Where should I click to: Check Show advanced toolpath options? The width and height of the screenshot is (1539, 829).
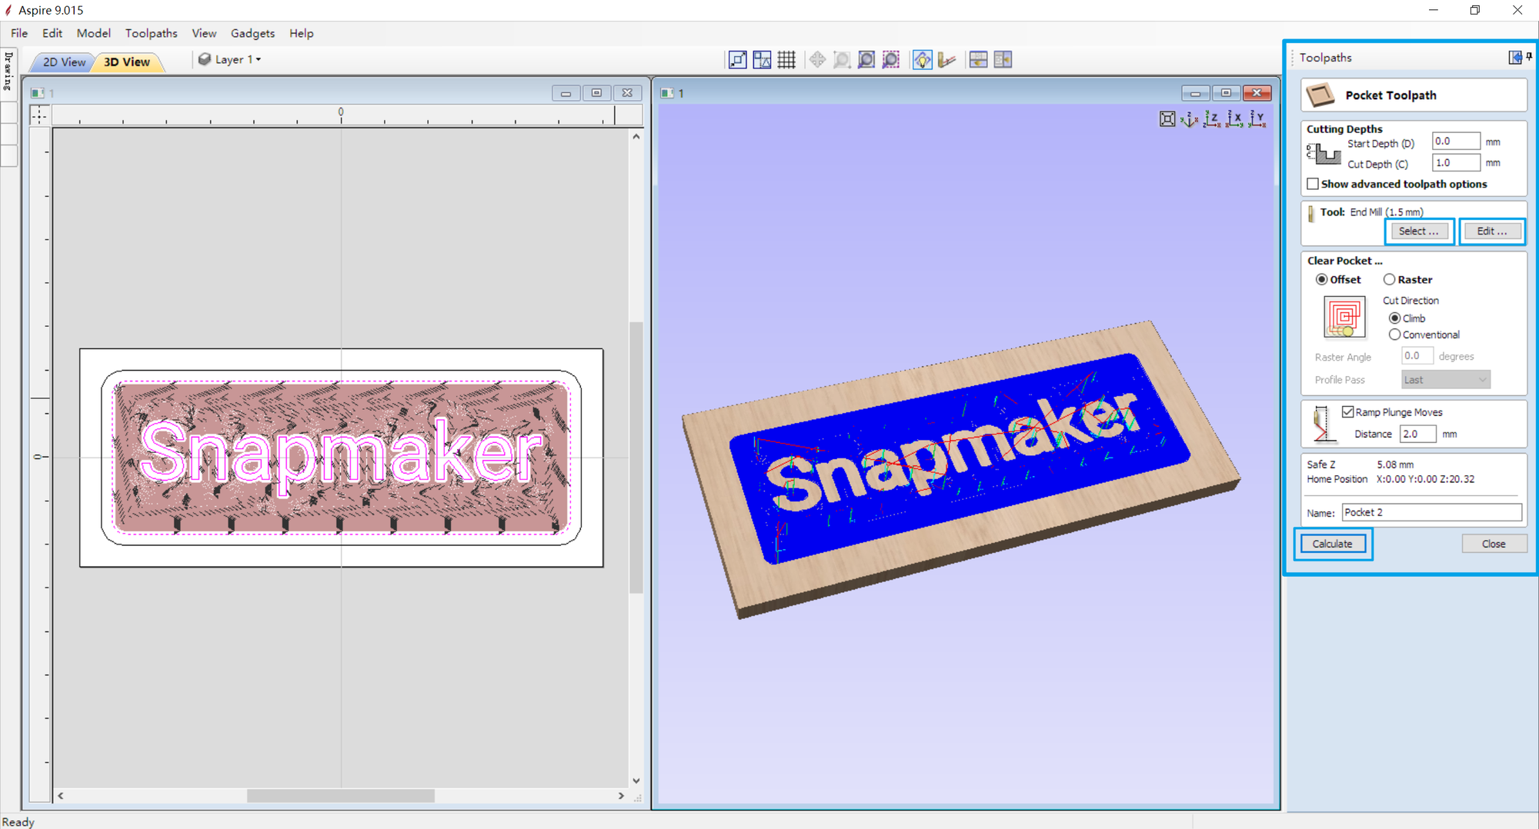[x=1313, y=183]
